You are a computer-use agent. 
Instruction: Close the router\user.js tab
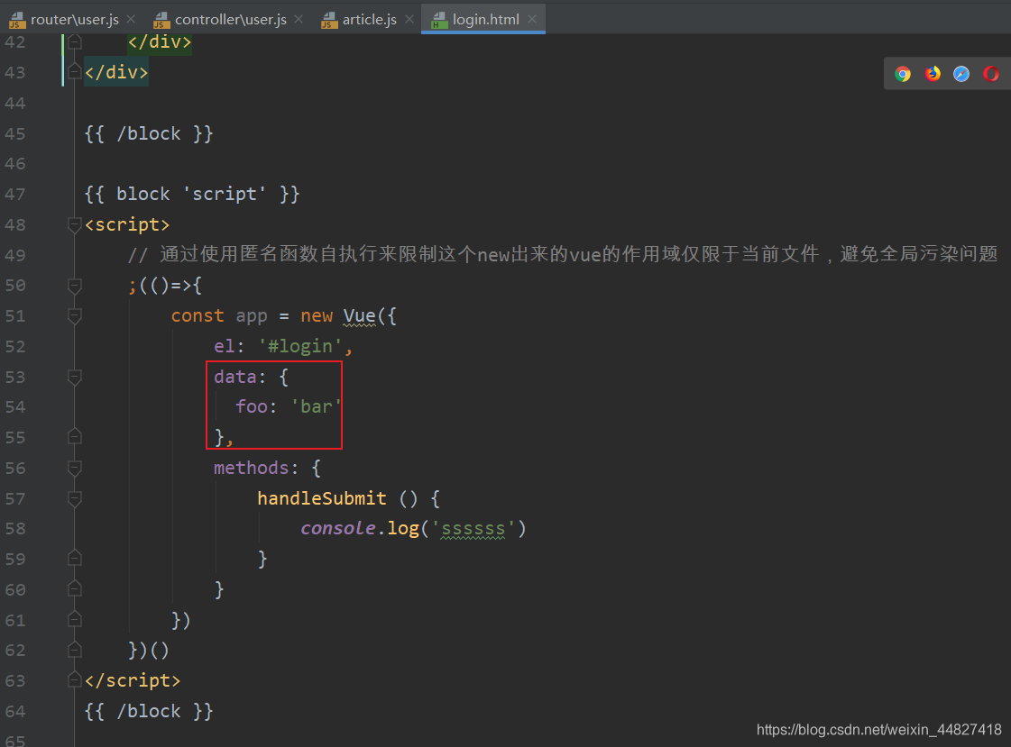coord(131,19)
